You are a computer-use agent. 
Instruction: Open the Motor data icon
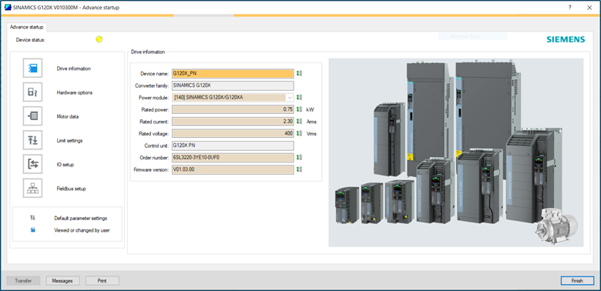tap(32, 116)
